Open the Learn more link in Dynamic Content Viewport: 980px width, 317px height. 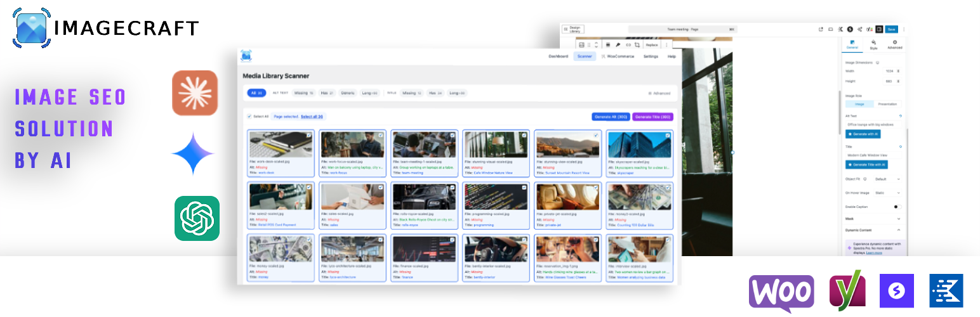coord(874,252)
